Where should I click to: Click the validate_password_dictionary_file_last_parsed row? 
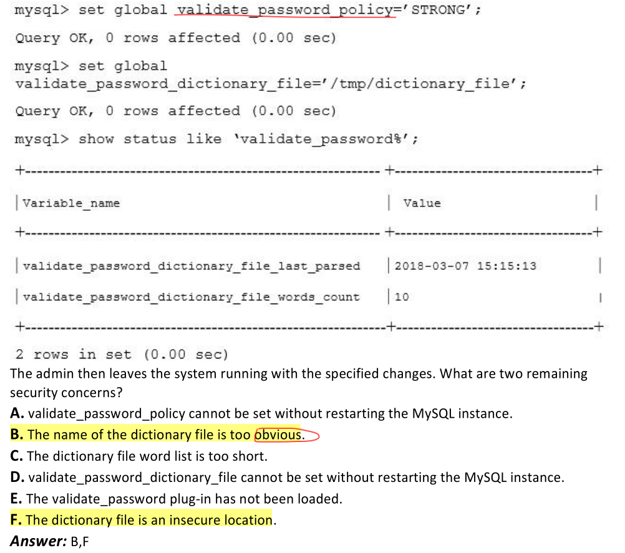coord(308,266)
